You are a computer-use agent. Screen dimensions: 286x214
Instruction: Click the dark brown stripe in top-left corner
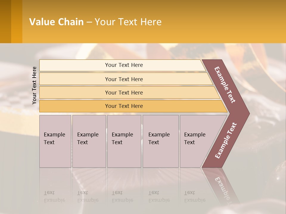point(5,21)
